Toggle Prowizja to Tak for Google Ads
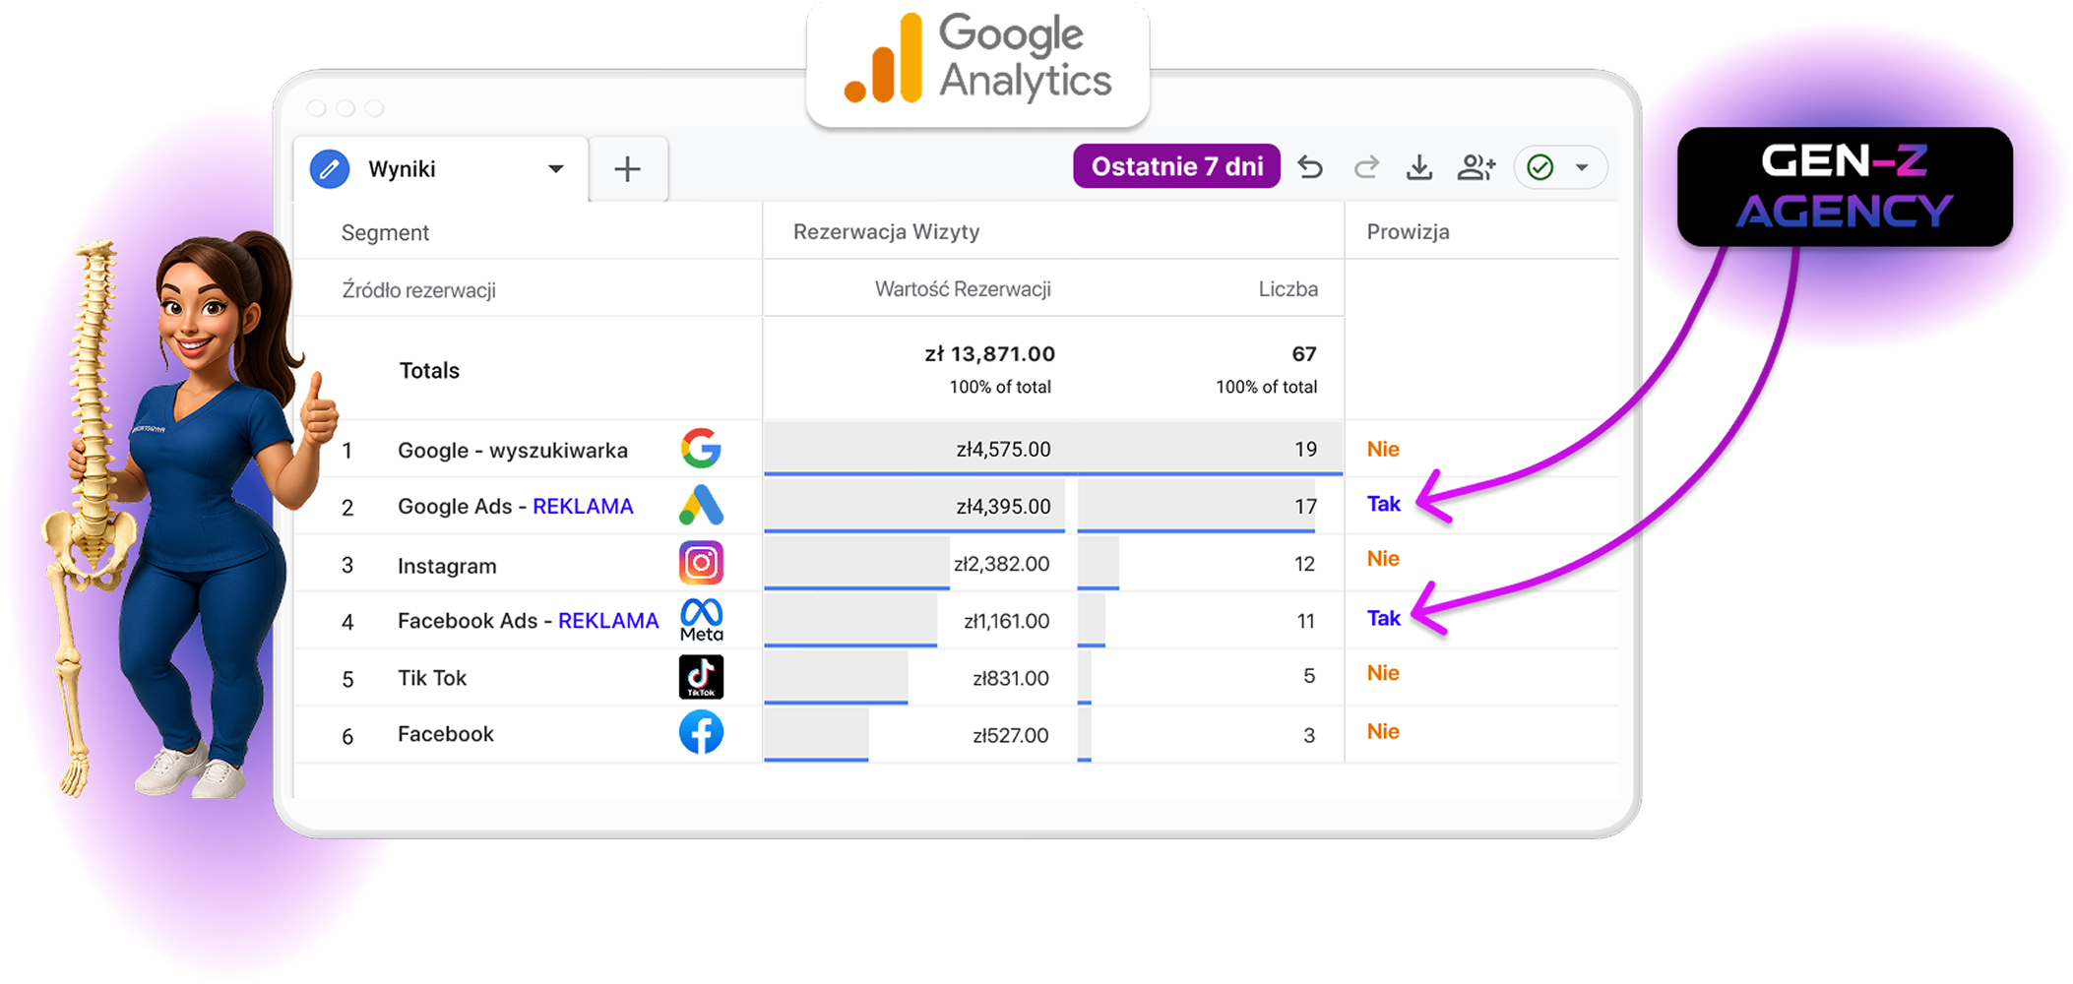 tap(1382, 503)
